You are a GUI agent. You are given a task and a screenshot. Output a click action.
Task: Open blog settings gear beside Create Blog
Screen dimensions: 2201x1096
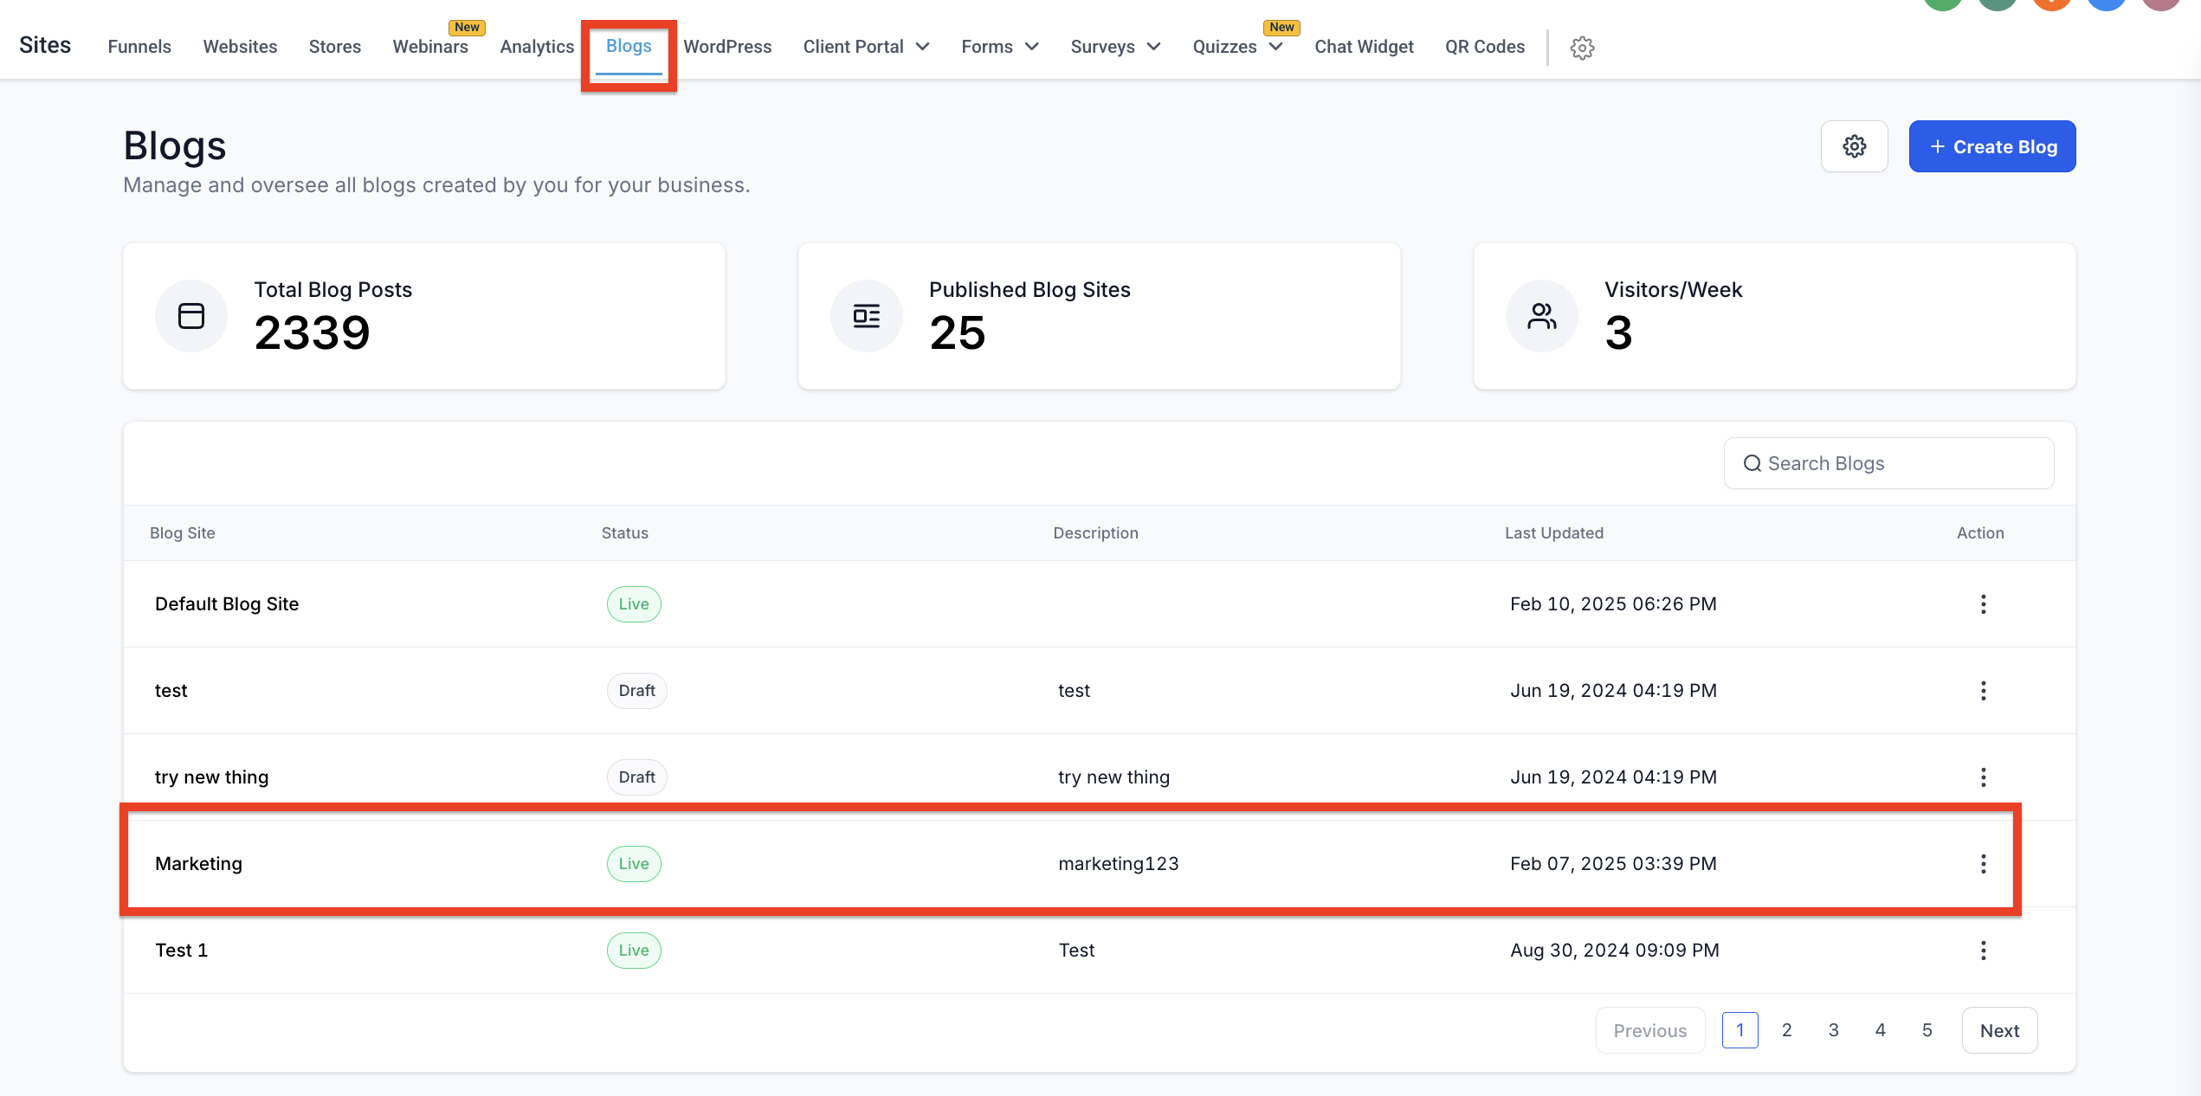pyautogui.click(x=1854, y=146)
